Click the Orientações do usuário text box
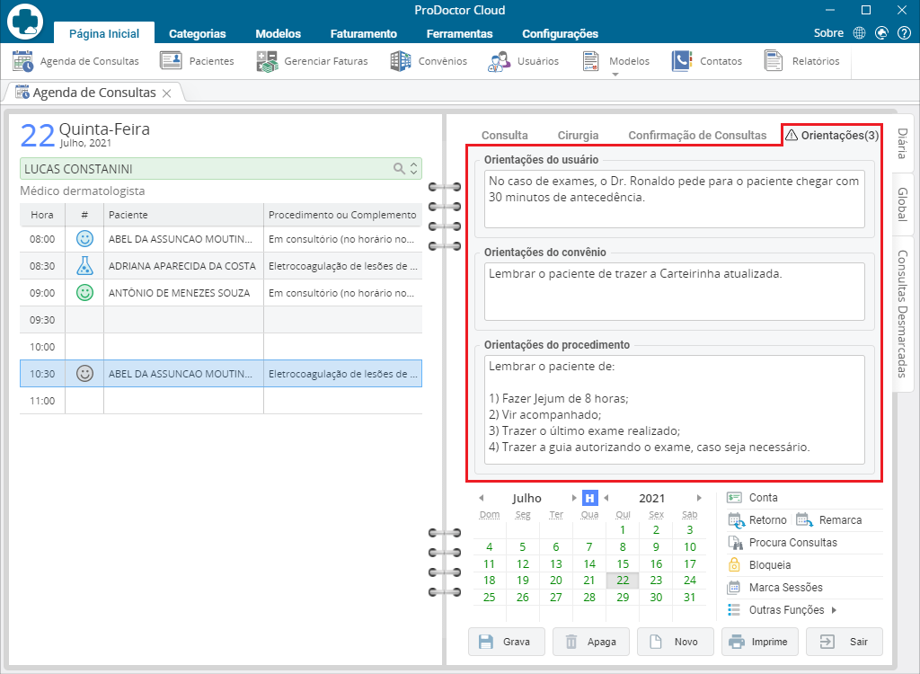This screenshot has height=674, width=920. click(x=674, y=199)
